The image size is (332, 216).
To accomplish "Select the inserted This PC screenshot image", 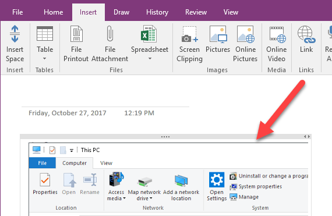I will [x=168, y=179].
